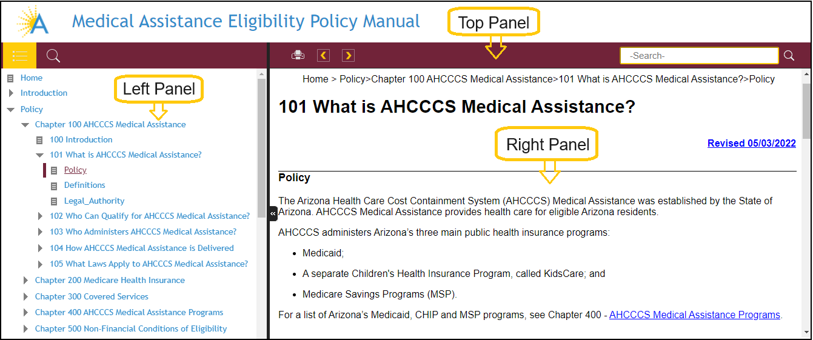Go to previous page arrow
The image size is (813, 340).
coord(324,56)
